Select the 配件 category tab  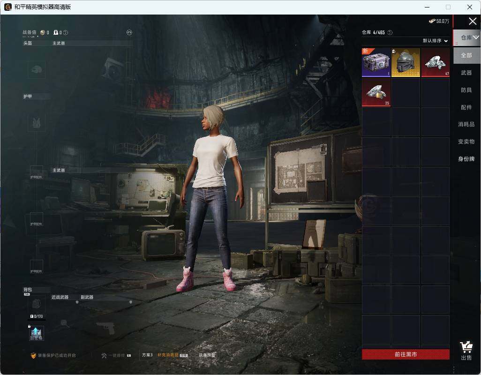(466, 107)
